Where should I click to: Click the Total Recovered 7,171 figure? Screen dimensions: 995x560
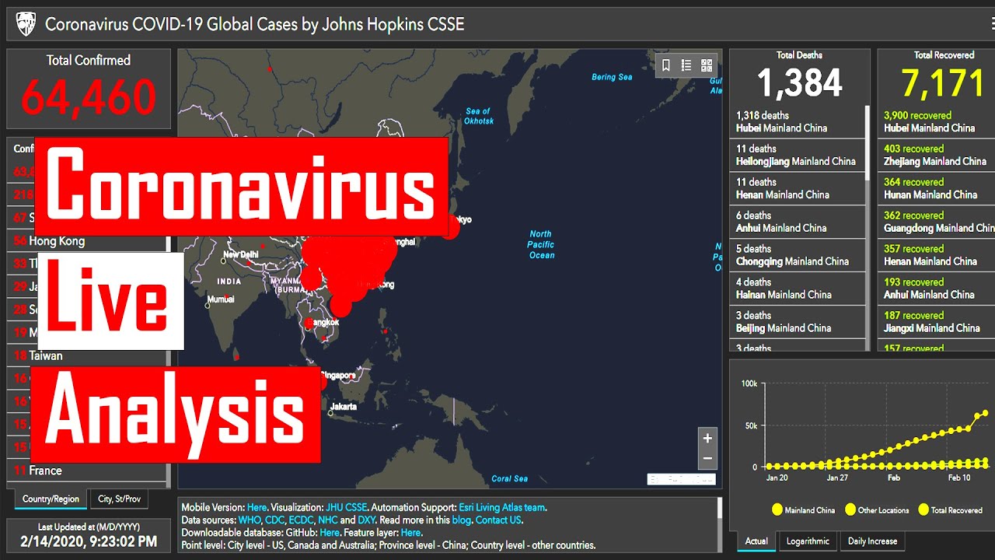943,82
